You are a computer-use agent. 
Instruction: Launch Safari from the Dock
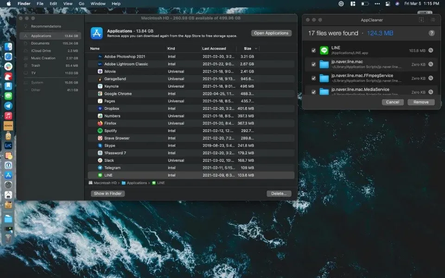[x=8, y=56]
